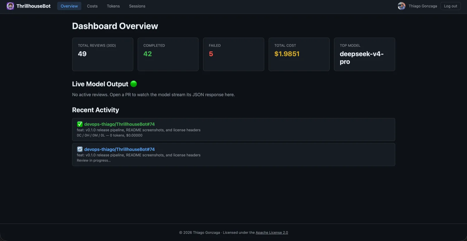Open the Overview tab
Viewport: 467px width, 241px height.
[x=69, y=6]
